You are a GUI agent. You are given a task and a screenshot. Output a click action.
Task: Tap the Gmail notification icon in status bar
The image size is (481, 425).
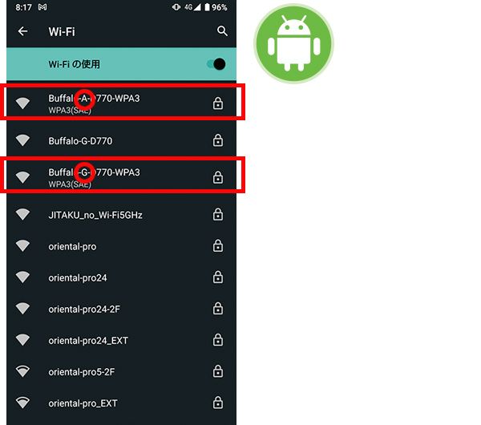tap(42, 6)
